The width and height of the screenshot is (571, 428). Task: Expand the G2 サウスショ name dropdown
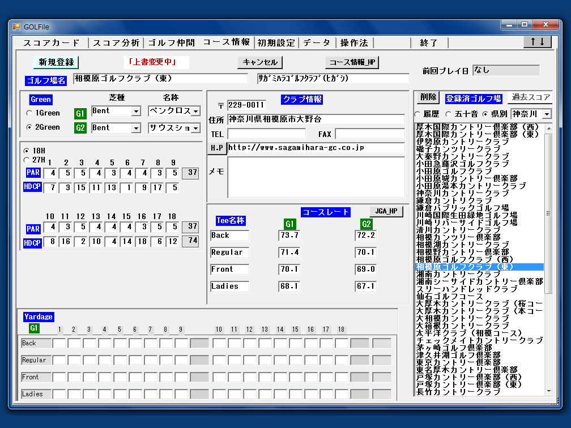[x=195, y=129]
